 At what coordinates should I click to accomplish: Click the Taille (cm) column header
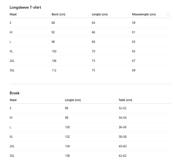[125, 100]
